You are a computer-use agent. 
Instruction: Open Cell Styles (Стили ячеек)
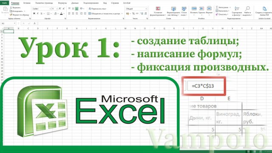tap(184, 11)
